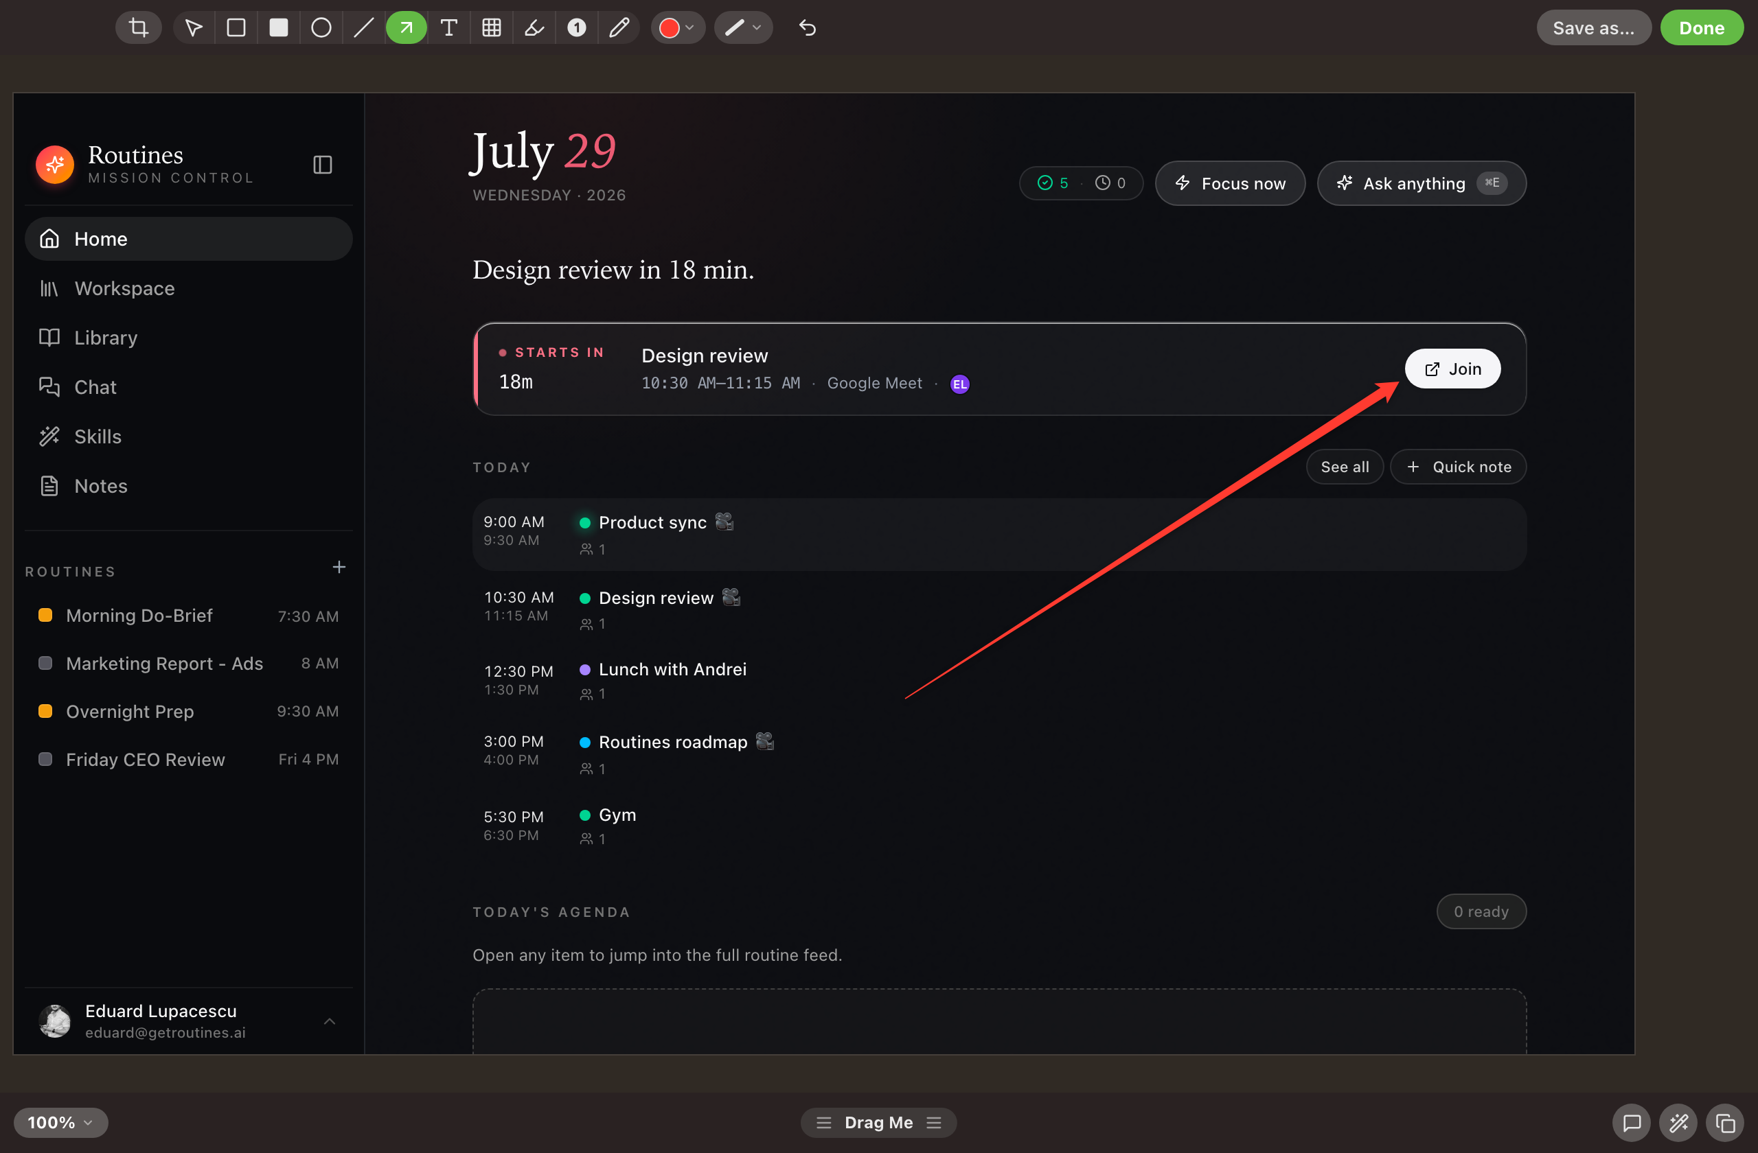Select the Text tool
1758x1153 pixels.
tap(448, 28)
